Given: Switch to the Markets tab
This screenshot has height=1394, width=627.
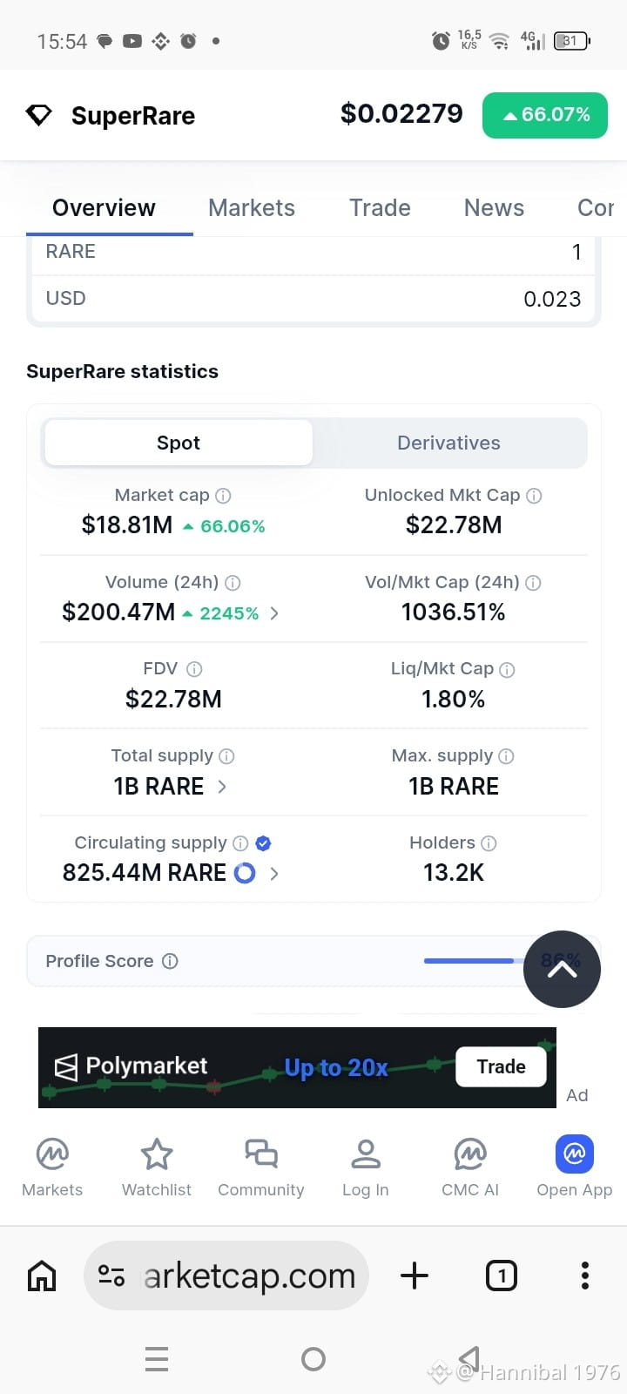Looking at the screenshot, I should (x=252, y=208).
